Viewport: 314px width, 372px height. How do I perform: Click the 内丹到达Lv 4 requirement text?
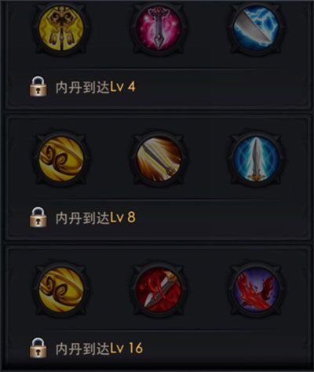coord(96,87)
